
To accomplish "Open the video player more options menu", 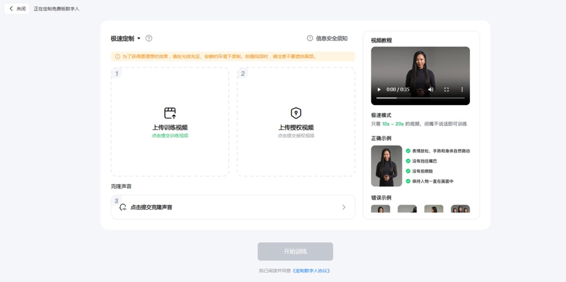I will click(x=462, y=90).
